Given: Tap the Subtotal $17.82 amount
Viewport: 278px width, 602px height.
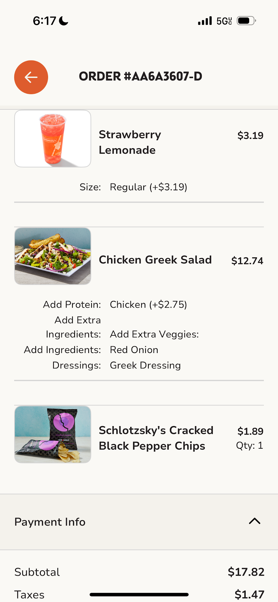Looking at the screenshot, I should [246, 572].
